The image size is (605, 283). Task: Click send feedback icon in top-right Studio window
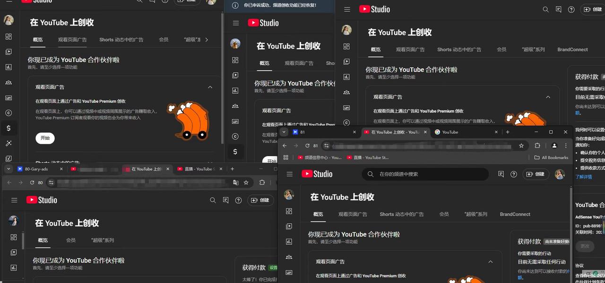pos(558,9)
